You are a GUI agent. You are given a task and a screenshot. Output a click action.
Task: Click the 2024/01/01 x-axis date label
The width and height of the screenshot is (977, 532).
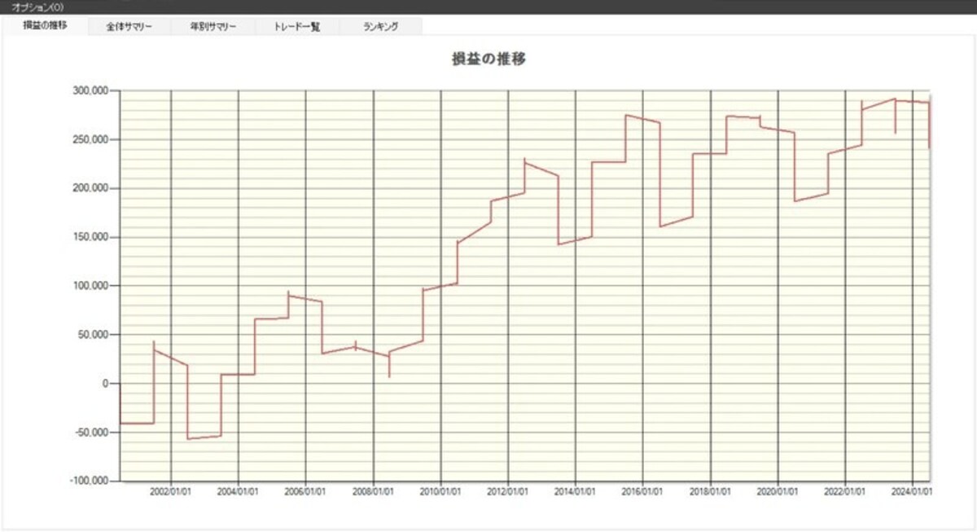point(913,492)
